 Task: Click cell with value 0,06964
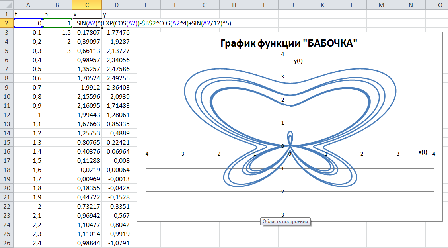116,151
